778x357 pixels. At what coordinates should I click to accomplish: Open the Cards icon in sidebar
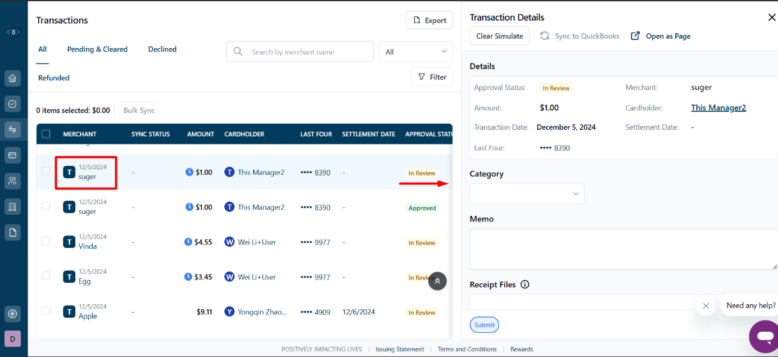13,155
